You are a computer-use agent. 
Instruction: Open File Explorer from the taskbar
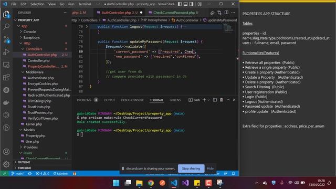pos(139,183)
